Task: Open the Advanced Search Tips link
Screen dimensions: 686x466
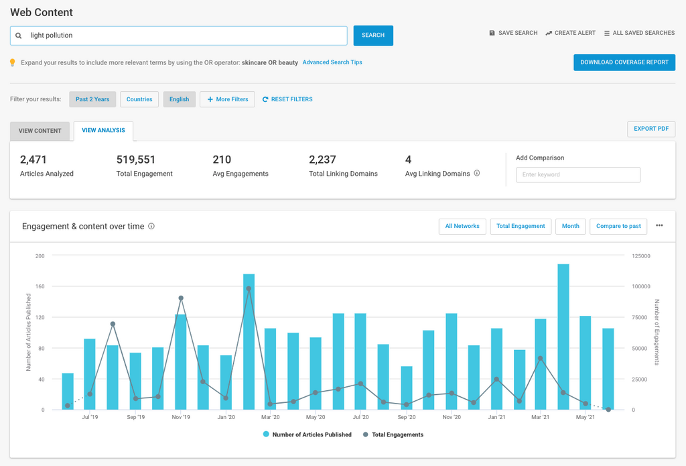Action: [x=332, y=62]
